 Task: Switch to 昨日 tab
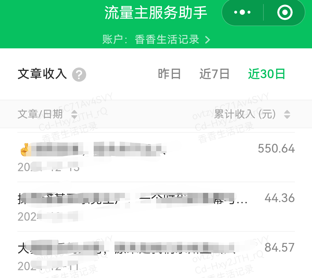point(169,74)
